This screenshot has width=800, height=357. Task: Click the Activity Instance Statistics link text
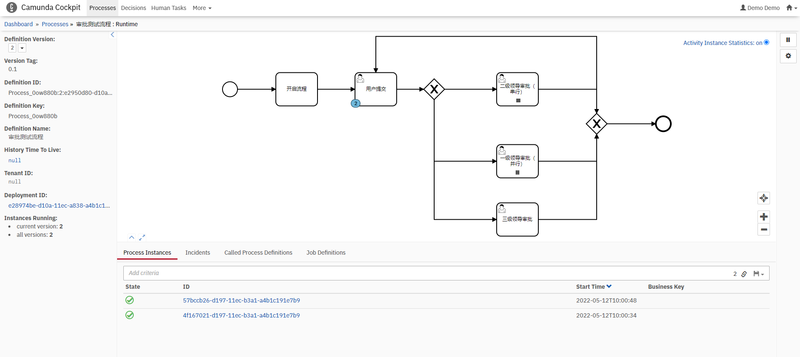722,43
